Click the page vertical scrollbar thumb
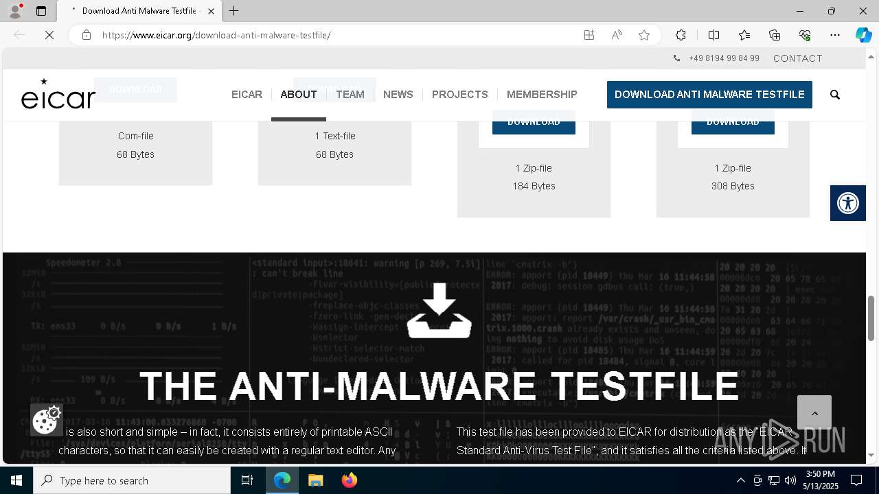Image resolution: width=879 pixels, height=494 pixels. click(871, 318)
